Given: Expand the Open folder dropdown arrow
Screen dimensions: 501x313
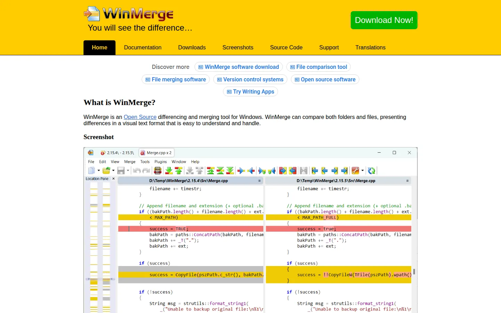Looking at the screenshot, I should point(113,170).
